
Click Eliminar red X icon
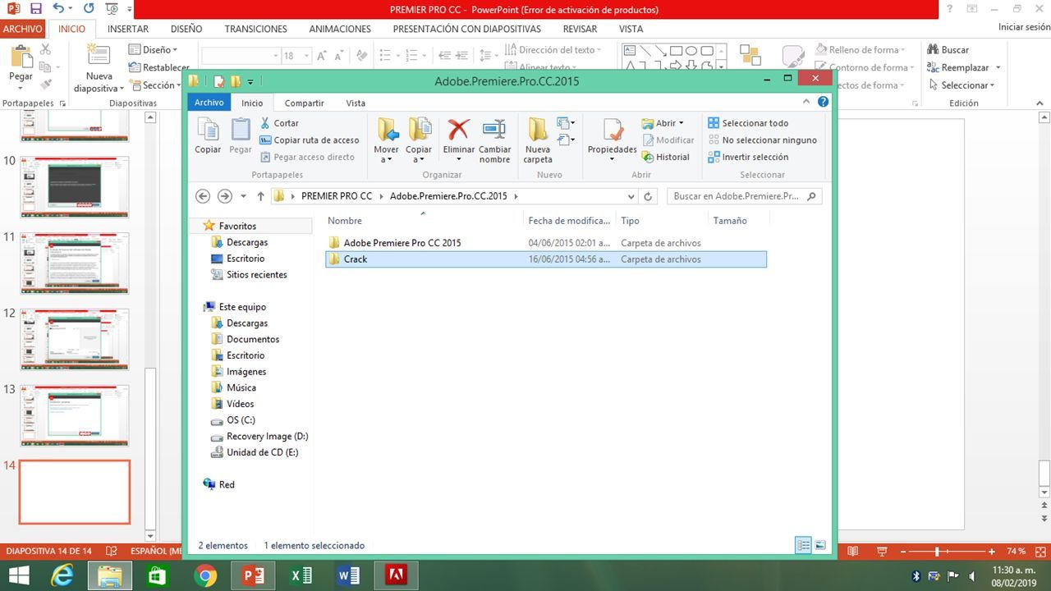coord(458,130)
